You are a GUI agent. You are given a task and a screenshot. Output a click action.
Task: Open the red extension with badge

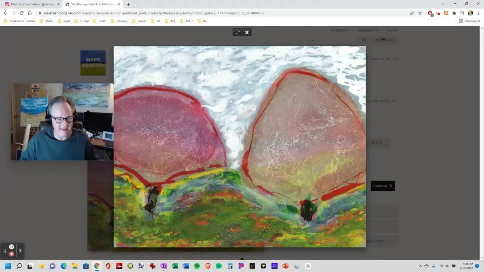430,13
